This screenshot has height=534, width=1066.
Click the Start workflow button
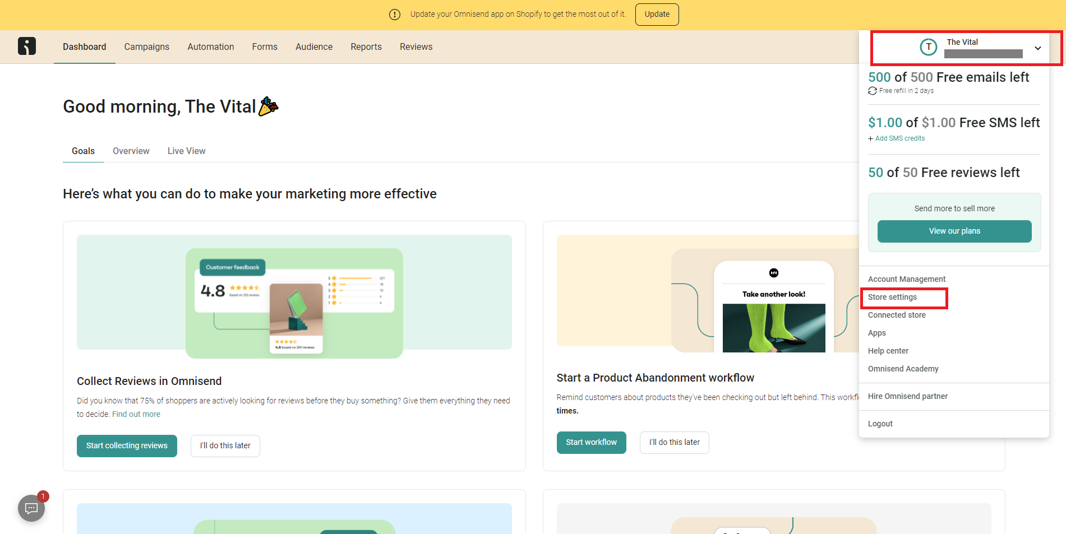tap(591, 443)
